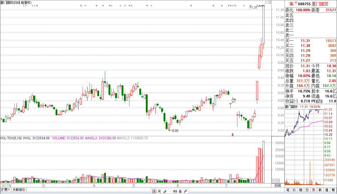Switch to the 值 value tab
This screenshot has width=337, height=194.
click(326, 190)
